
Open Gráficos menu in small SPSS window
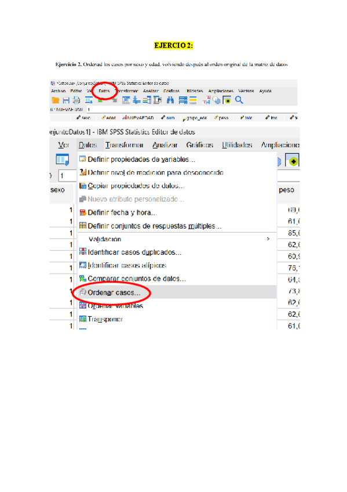[171, 91]
